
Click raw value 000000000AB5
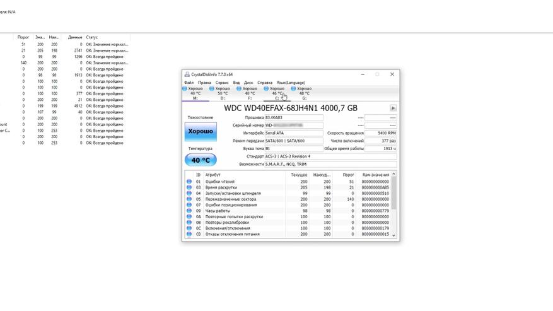click(x=375, y=187)
